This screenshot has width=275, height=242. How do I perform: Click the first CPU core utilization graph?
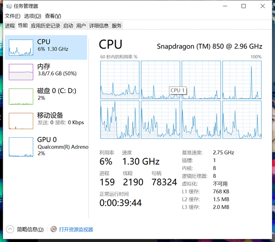pyautogui.click(x=120, y=80)
